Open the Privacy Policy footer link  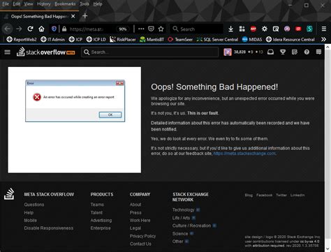point(142,236)
